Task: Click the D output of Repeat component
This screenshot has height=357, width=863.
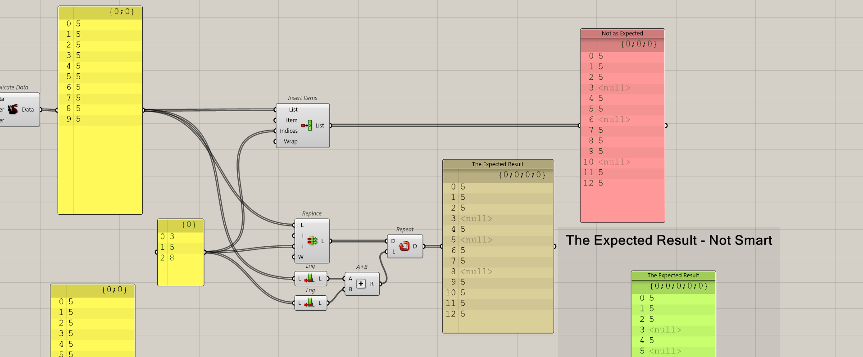Action: pos(415,246)
